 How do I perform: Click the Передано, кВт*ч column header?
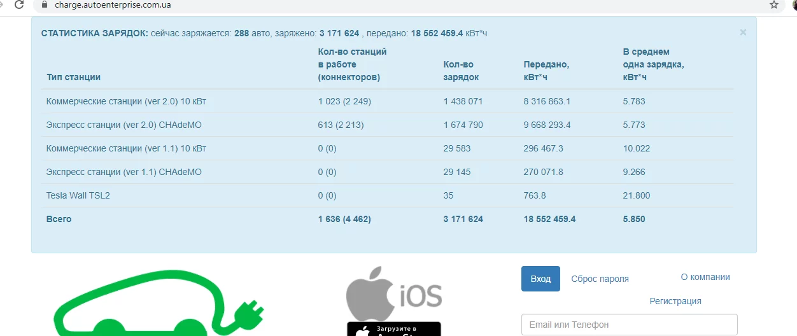[546, 71]
